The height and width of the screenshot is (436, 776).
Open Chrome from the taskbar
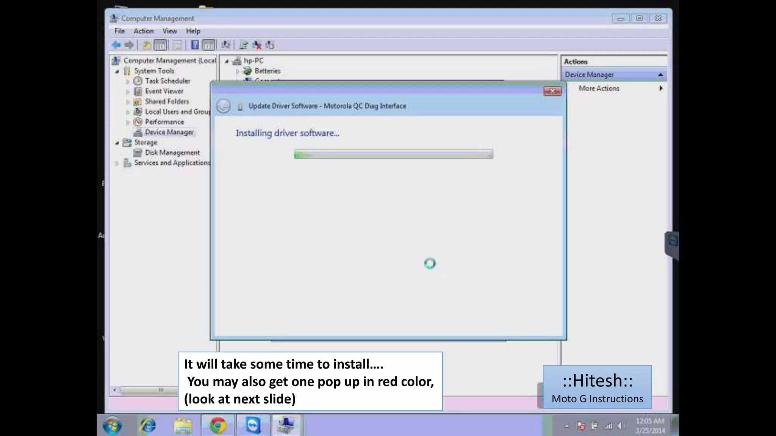217,426
